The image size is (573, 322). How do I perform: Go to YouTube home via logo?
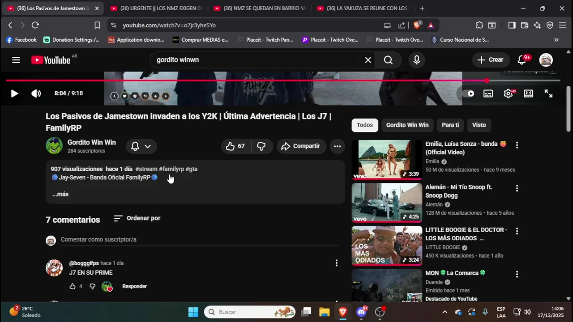tap(51, 60)
